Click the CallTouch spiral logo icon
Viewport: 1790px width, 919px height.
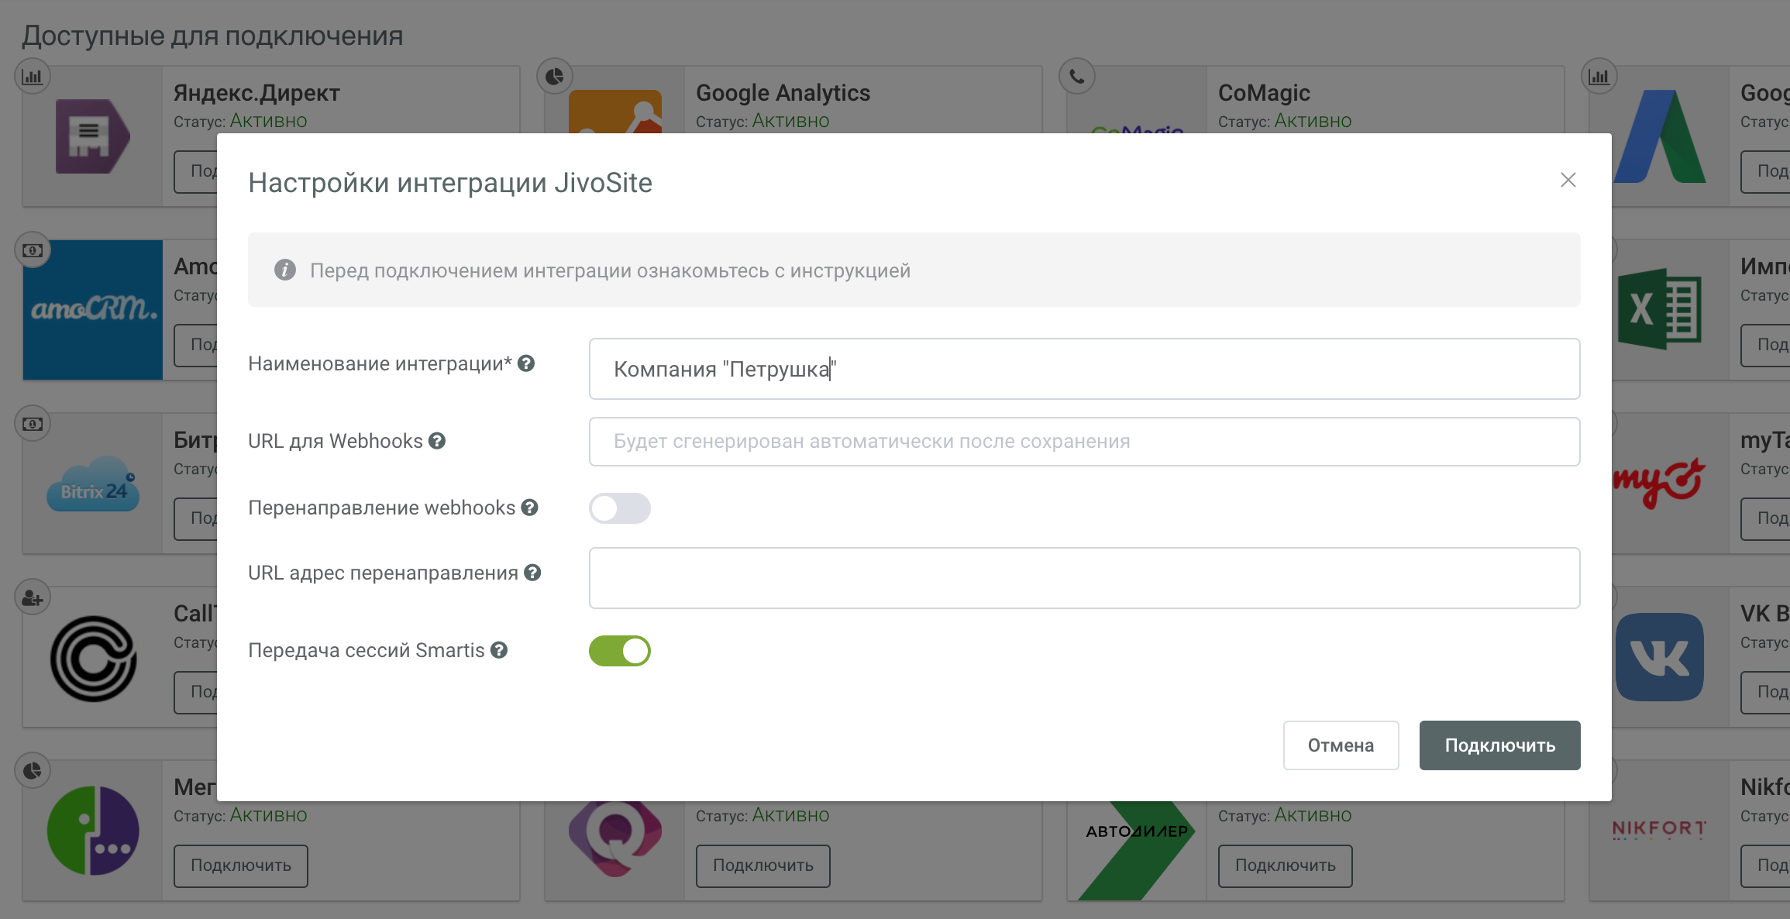click(93, 659)
